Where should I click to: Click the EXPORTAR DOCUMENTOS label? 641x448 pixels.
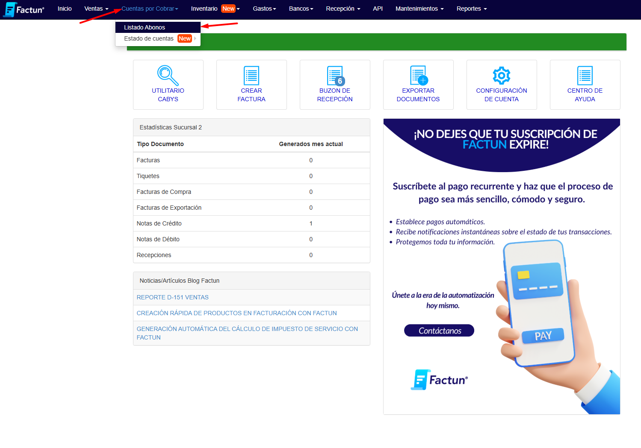coord(418,95)
